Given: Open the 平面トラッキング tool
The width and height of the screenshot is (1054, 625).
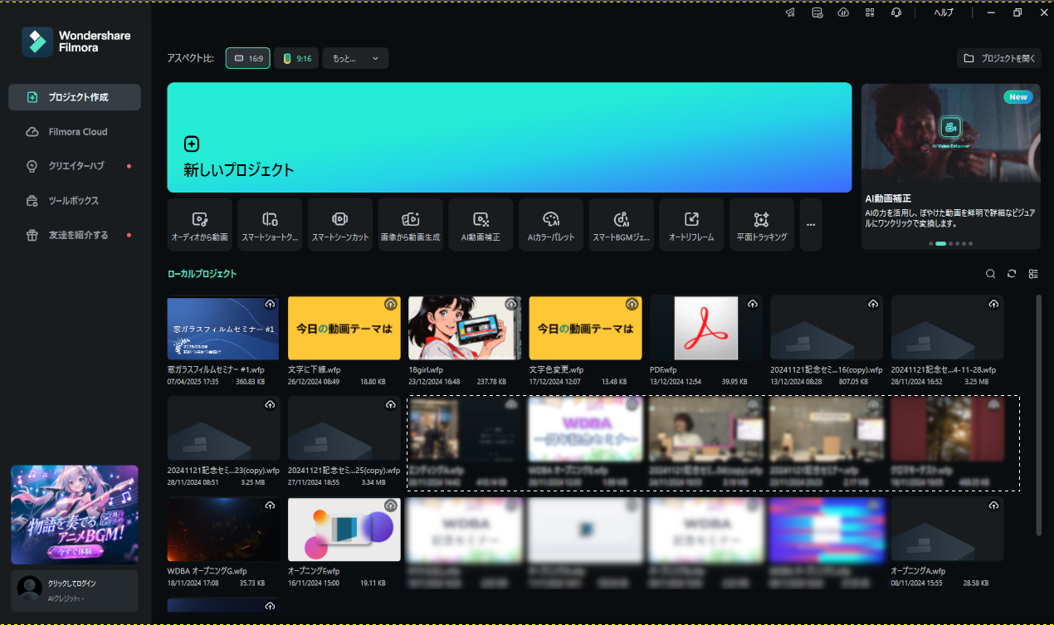Looking at the screenshot, I should [761, 225].
